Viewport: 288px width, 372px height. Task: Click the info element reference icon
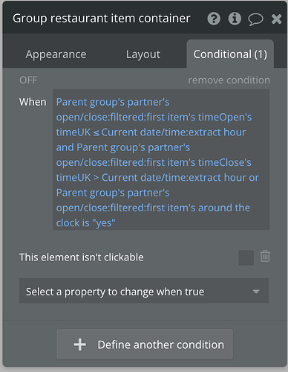coord(235,19)
